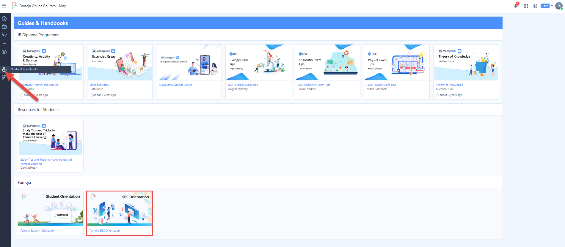
Task: Expand the 3 of 5 dropdown
Action: [547, 6]
